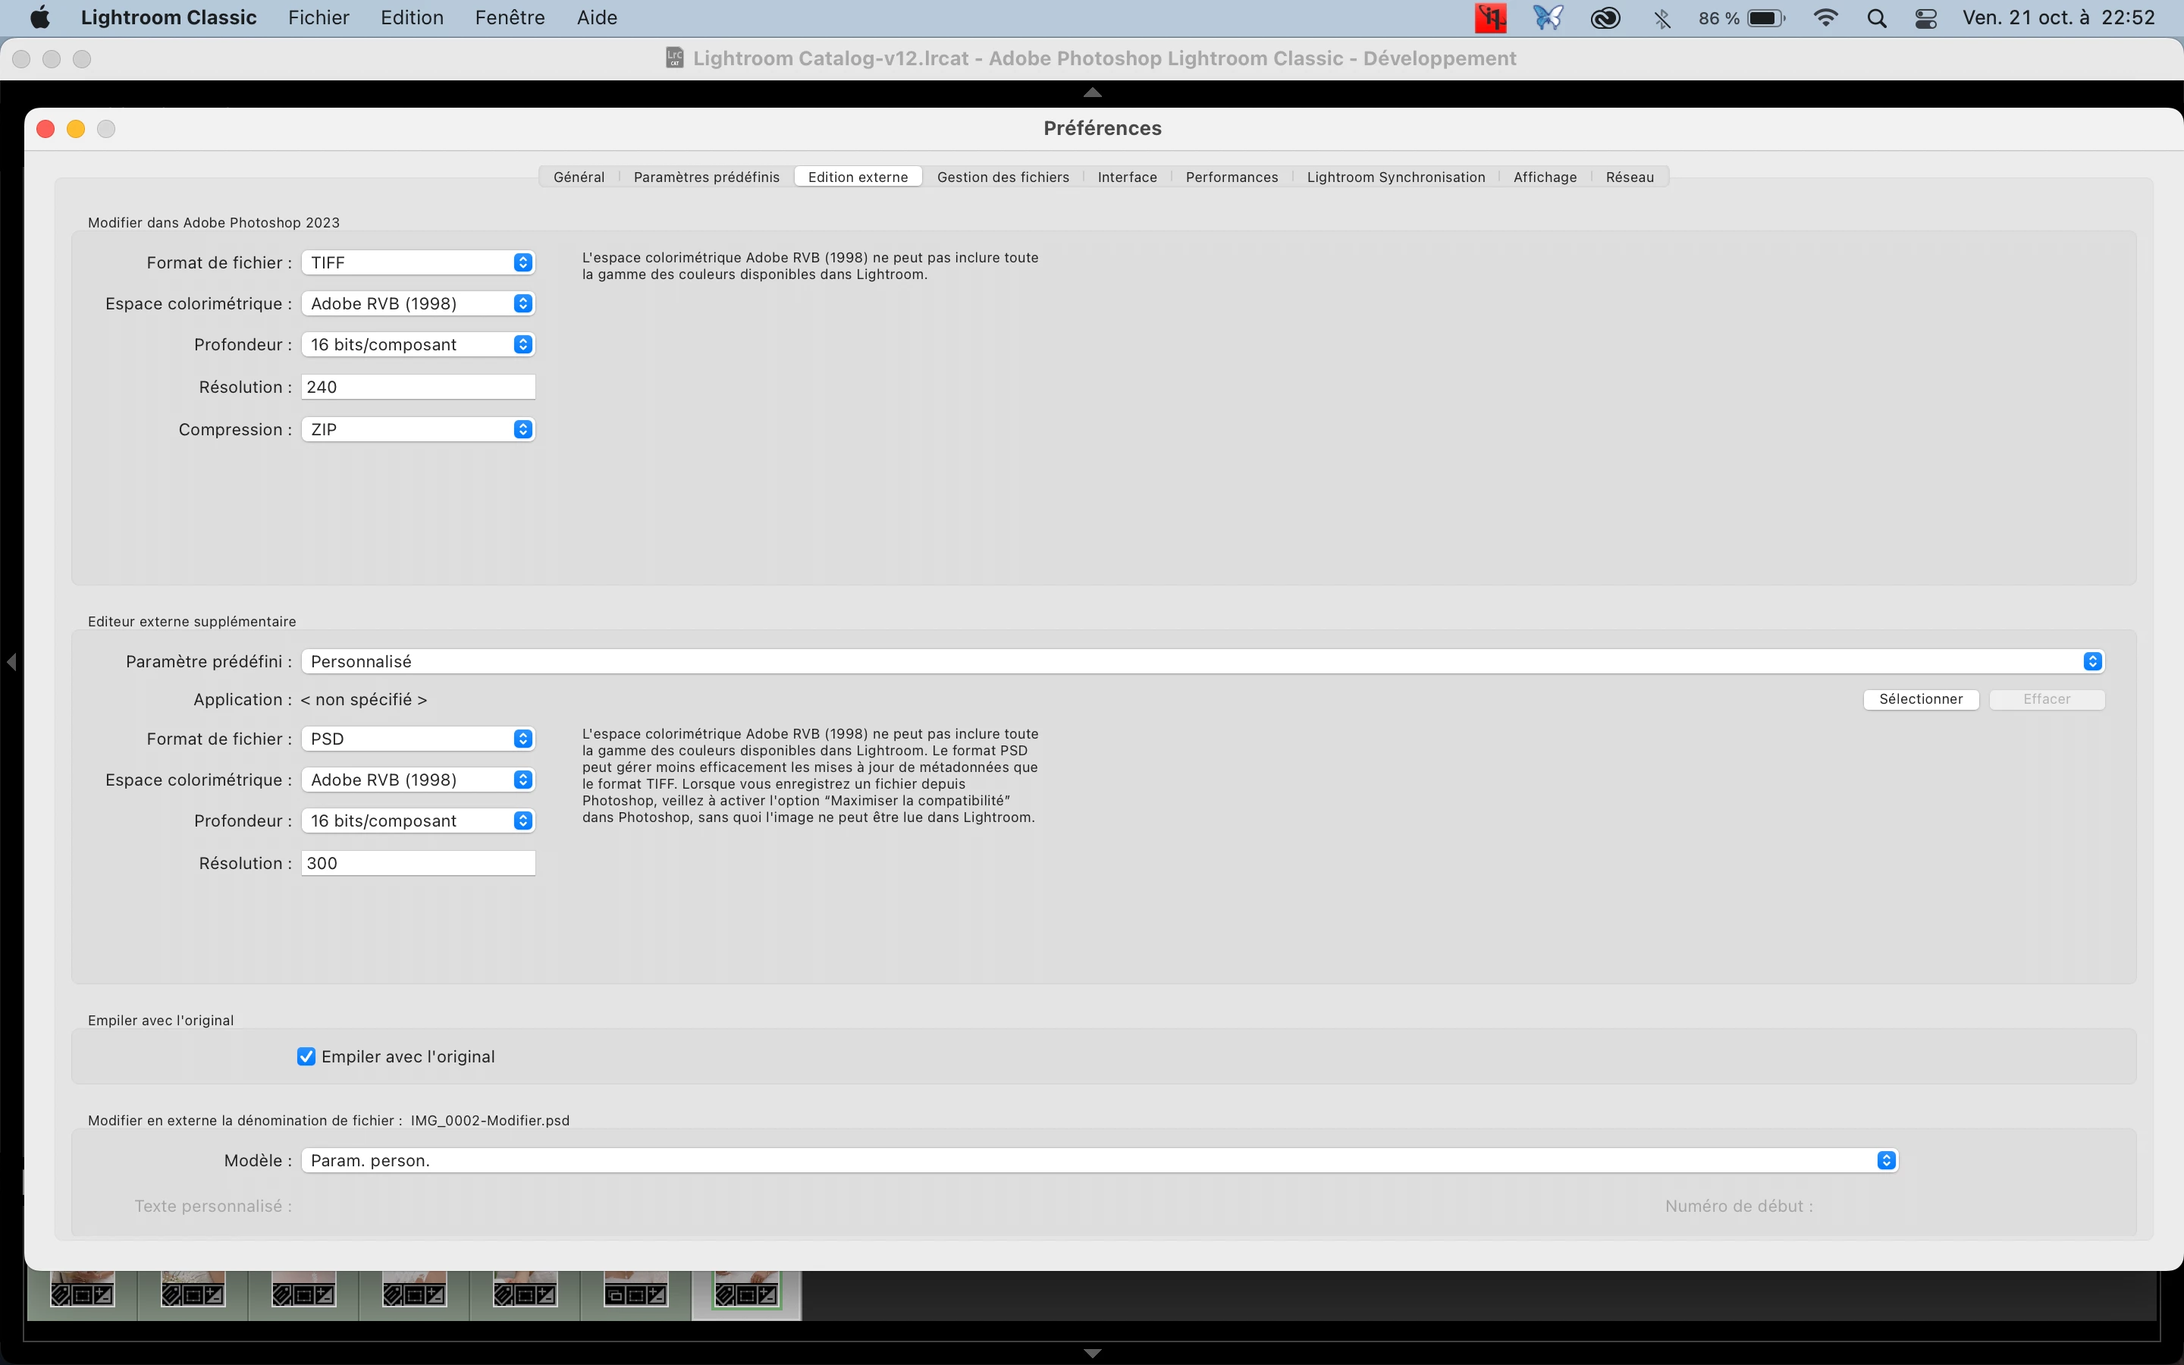
Task: Click the develop adjustments badge on selected last thumbnail
Action: point(767,1295)
